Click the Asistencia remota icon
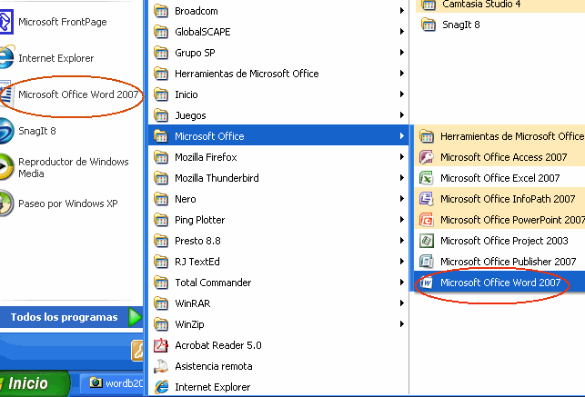585x397 pixels. [x=161, y=366]
